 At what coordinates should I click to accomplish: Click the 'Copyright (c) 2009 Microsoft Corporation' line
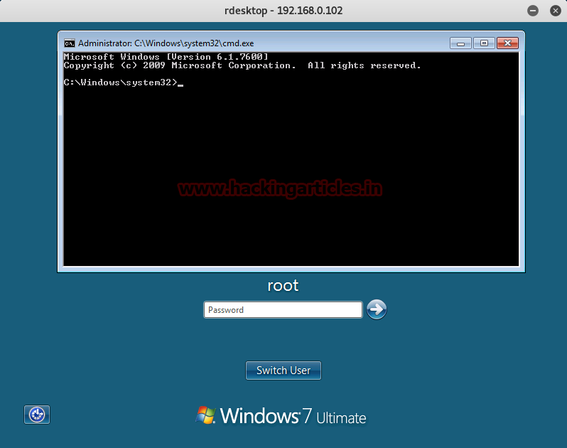[242, 65]
